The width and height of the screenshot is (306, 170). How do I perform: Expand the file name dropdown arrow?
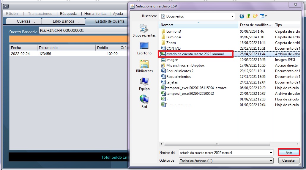point(271,153)
